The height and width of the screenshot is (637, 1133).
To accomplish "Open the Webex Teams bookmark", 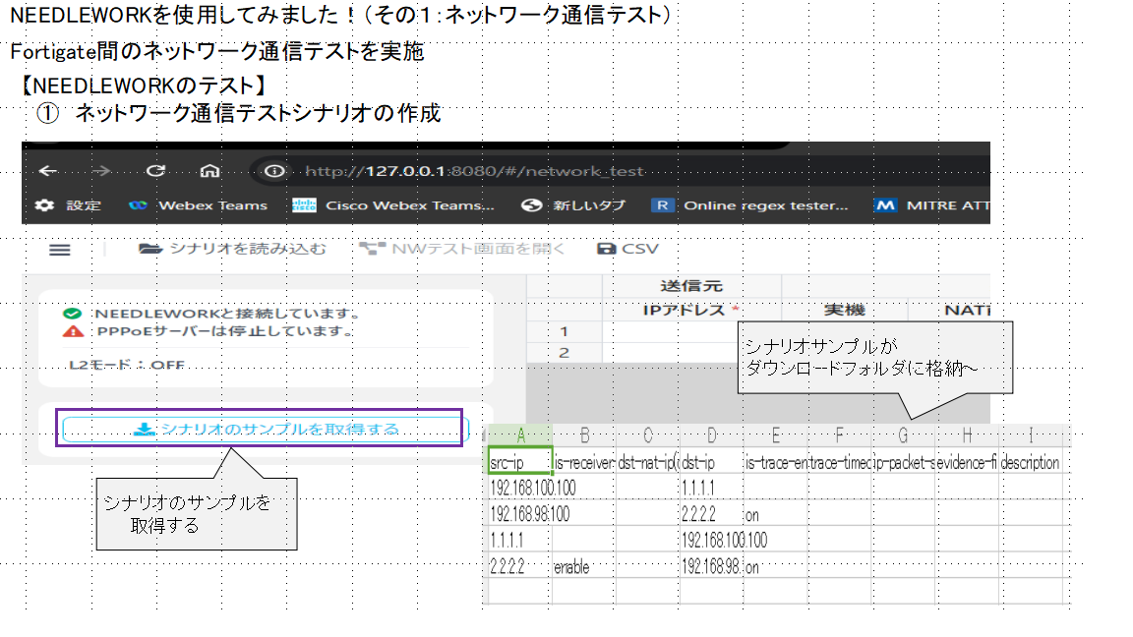I will pos(198,205).
